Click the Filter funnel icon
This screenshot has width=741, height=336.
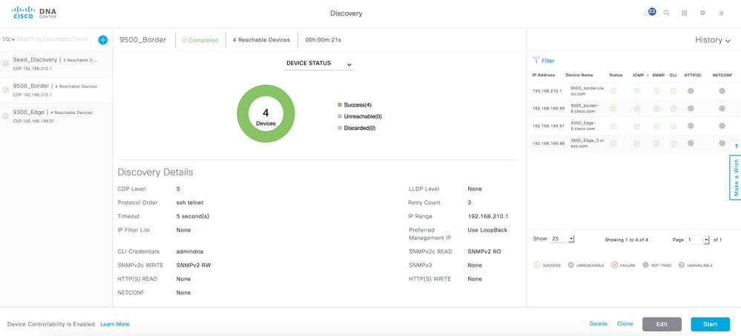536,61
